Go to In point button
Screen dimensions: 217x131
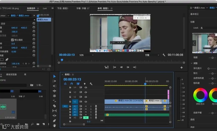click(x=115, y=67)
